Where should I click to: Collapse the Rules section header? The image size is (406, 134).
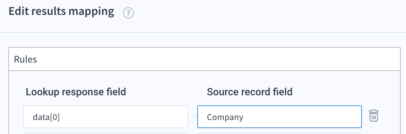click(204, 59)
